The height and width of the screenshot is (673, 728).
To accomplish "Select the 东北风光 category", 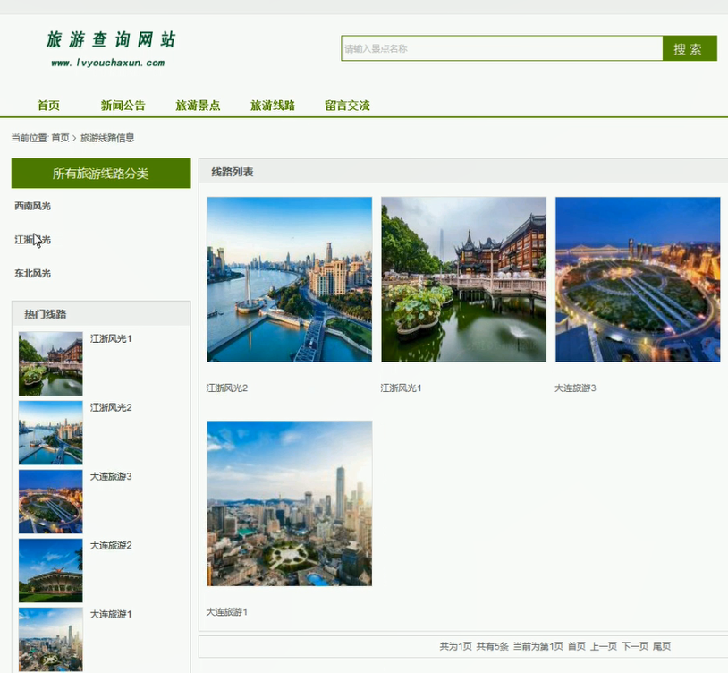I will (32, 273).
